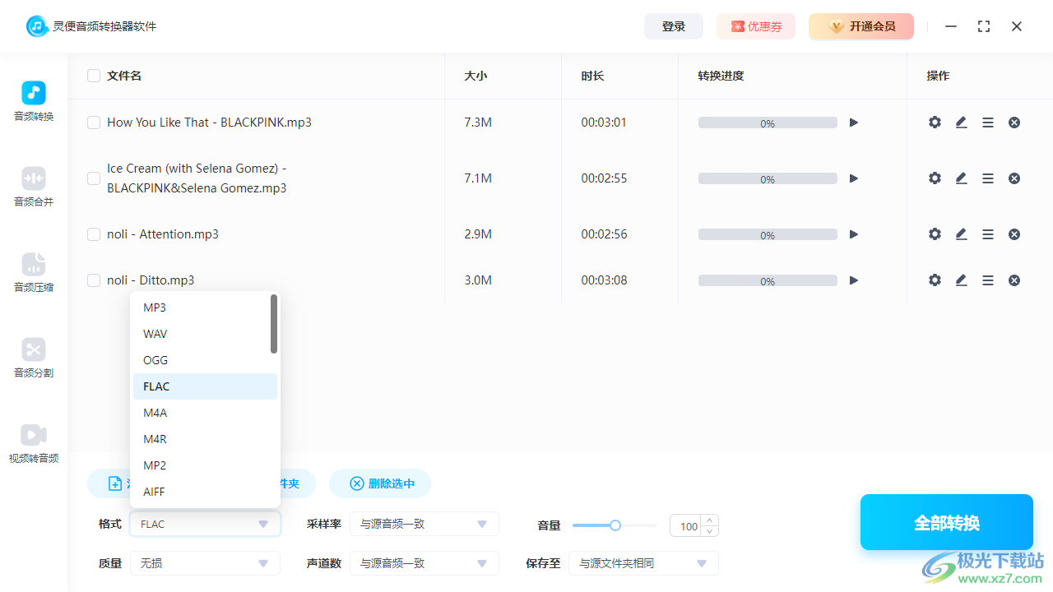Image resolution: width=1053 pixels, height=592 pixels.
Task: Click the 大小 size column header
Action: [x=475, y=76]
